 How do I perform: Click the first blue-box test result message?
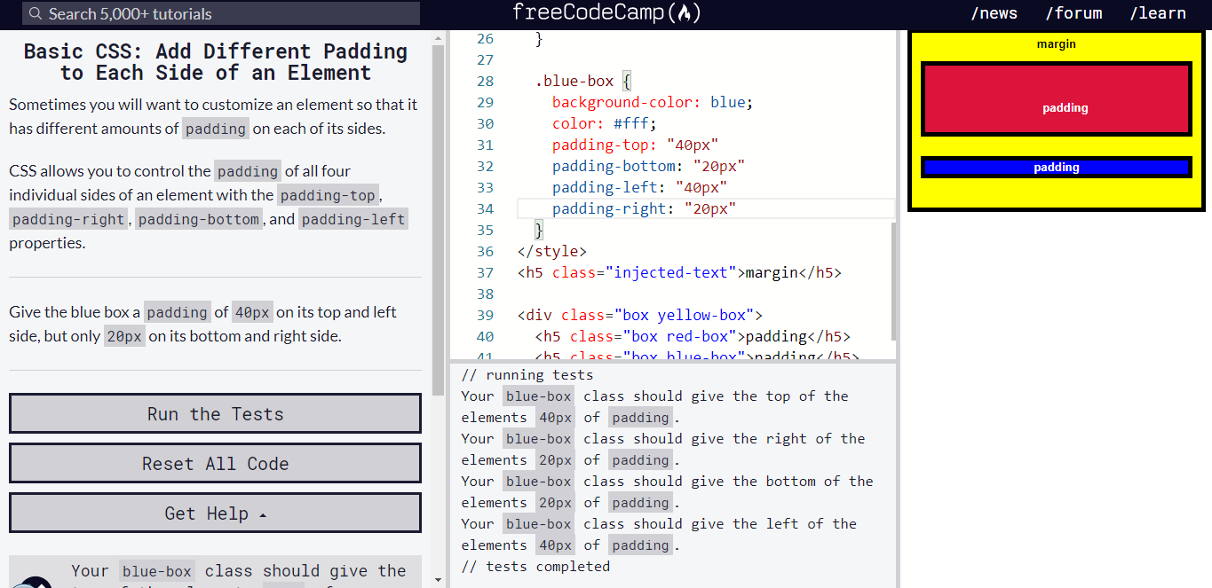648,406
